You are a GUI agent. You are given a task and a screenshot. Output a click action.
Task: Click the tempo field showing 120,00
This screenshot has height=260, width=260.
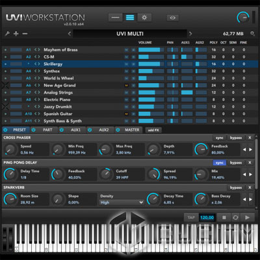click(207, 218)
